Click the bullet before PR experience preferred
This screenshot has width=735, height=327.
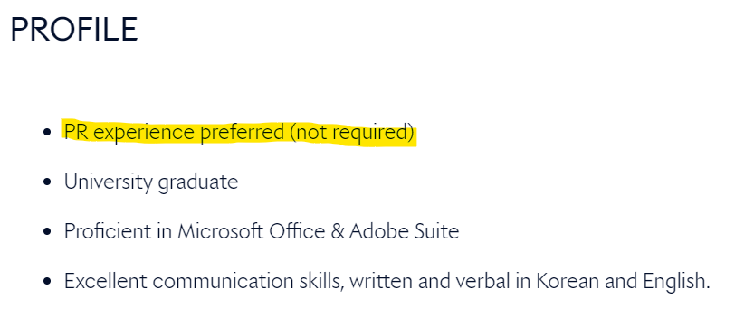(46, 133)
